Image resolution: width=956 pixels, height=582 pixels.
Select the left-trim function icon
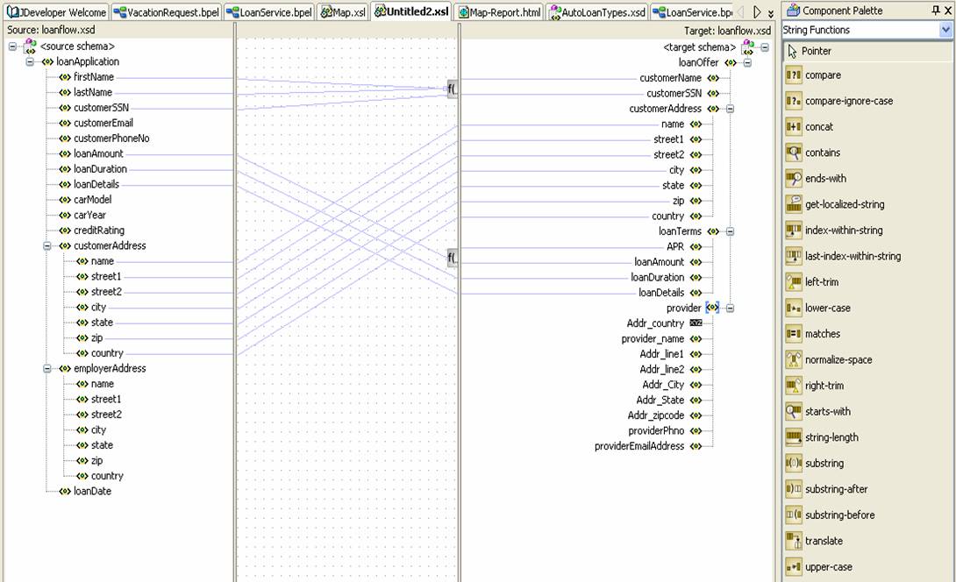coord(793,282)
